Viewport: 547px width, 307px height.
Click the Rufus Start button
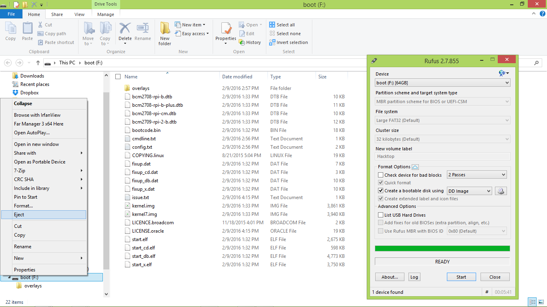point(461,277)
